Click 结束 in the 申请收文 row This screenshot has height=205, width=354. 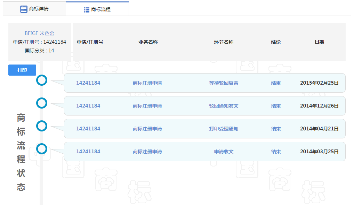276,152
